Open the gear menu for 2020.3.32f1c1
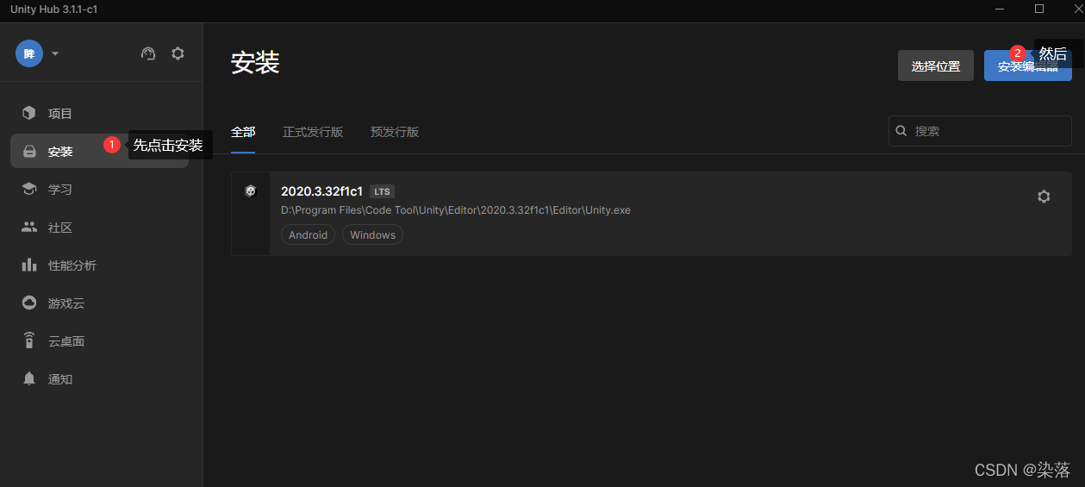The image size is (1085, 487). (1044, 197)
